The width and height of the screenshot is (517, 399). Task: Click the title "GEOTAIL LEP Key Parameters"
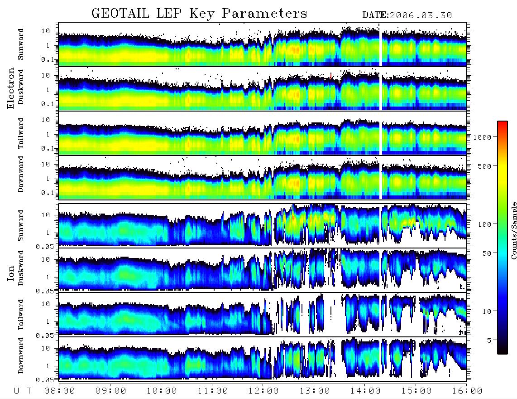[x=199, y=14]
